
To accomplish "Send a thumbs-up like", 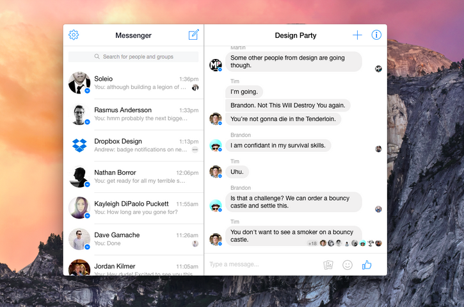I will [367, 265].
